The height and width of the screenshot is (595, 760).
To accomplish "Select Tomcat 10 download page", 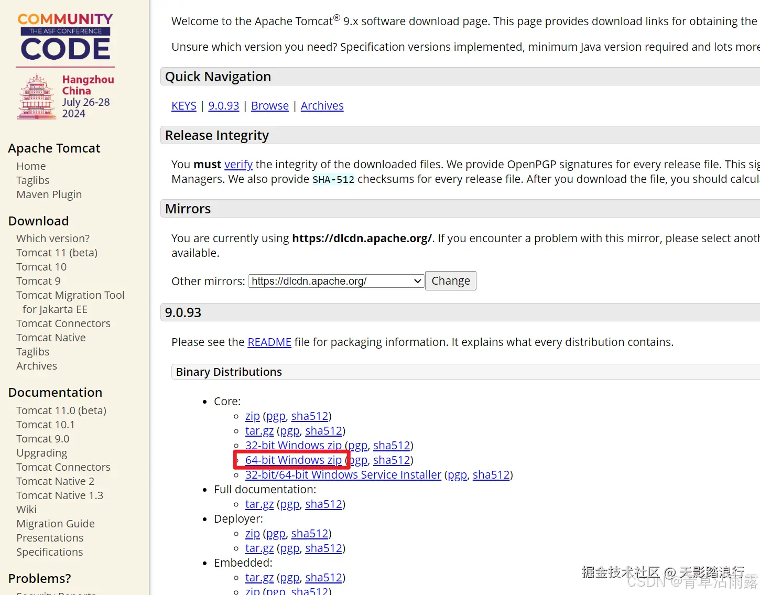I will 41,267.
